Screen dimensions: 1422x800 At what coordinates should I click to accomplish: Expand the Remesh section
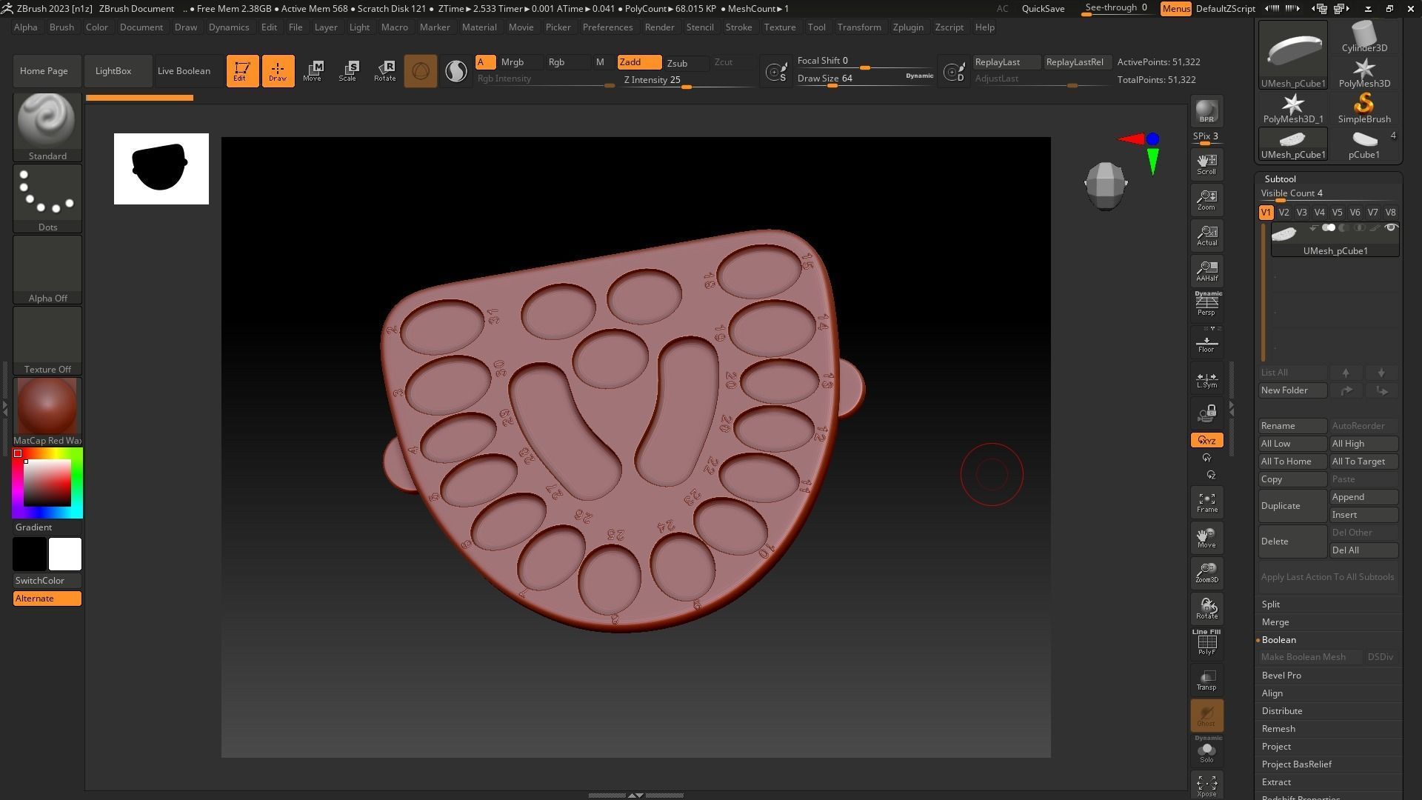pos(1278,729)
